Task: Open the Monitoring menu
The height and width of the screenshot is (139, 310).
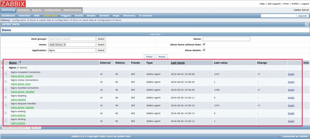Action: pos(8,10)
